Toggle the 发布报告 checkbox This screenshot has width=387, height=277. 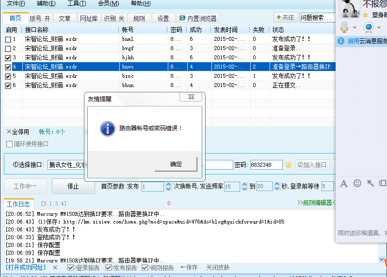tap(108, 268)
